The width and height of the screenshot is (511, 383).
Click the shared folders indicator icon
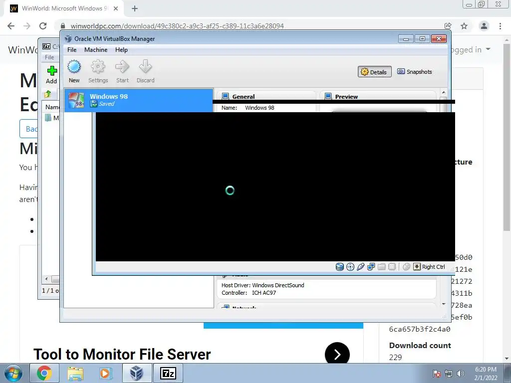pos(381,267)
